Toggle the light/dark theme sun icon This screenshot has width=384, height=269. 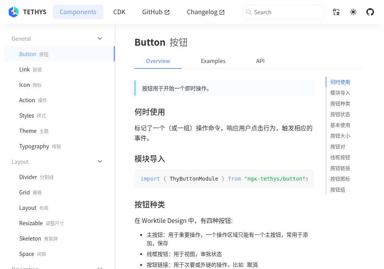(x=353, y=12)
